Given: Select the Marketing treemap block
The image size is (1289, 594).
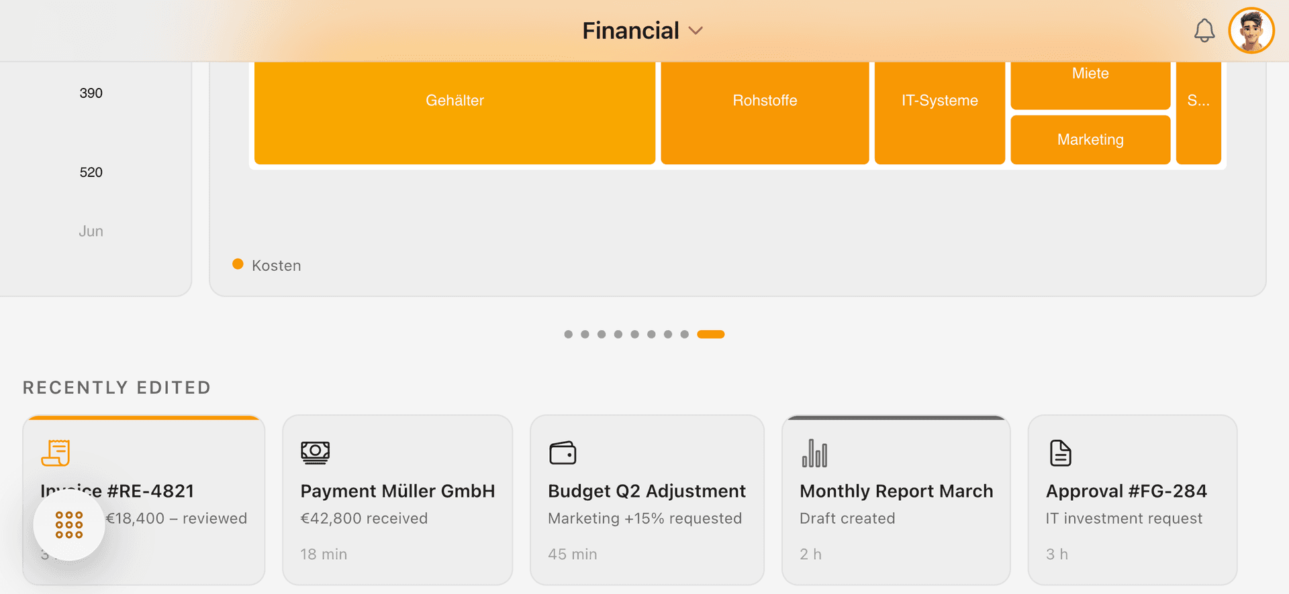Looking at the screenshot, I should coord(1090,139).
